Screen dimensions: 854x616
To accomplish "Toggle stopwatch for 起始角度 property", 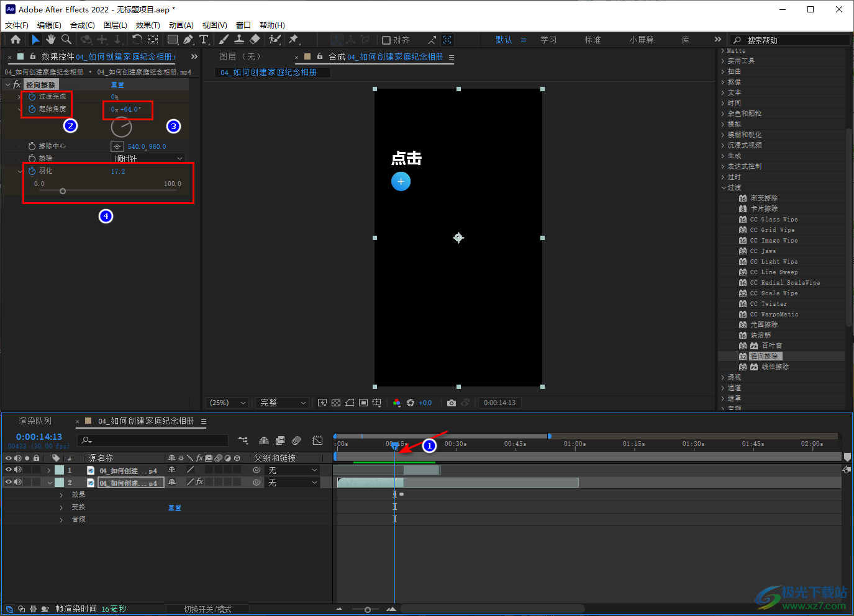I will 32,109.
